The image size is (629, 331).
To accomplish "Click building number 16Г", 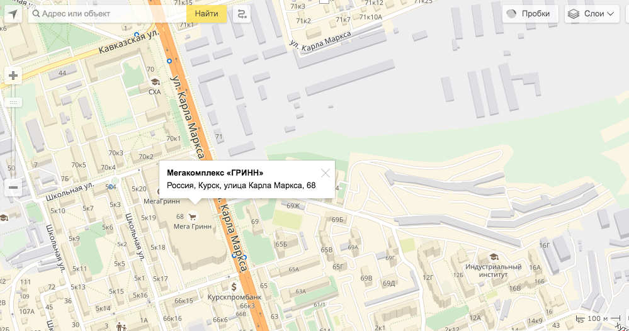I will tap(545, 245).
